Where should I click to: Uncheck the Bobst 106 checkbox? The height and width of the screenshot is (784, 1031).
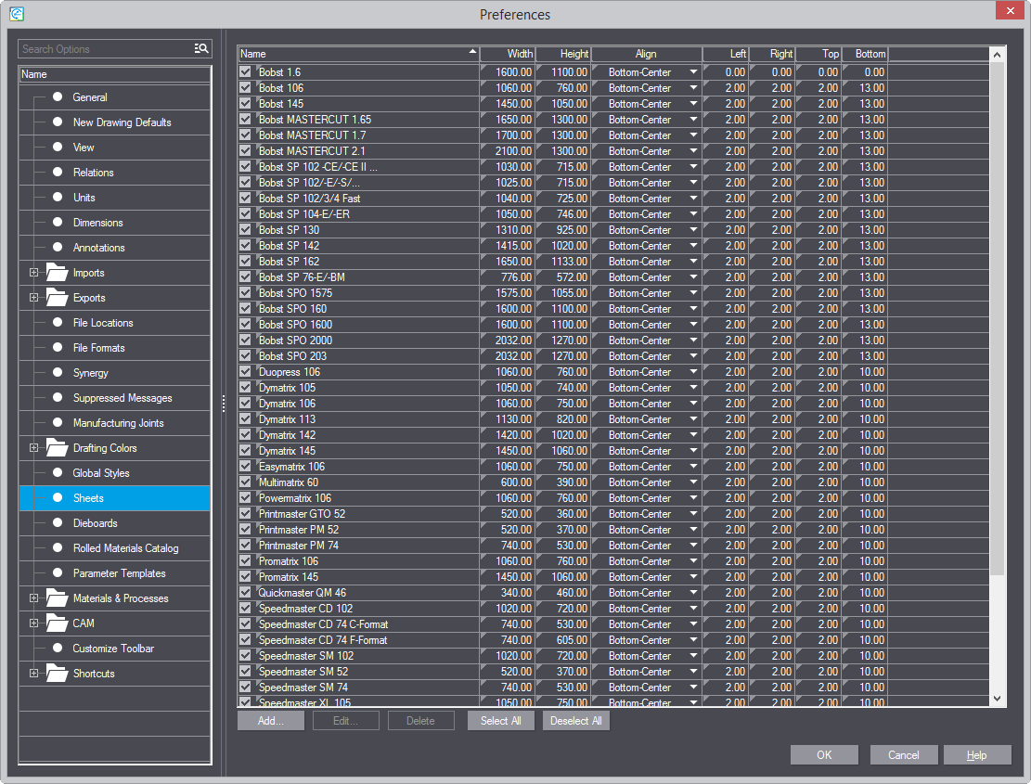[x=245, y=87]
